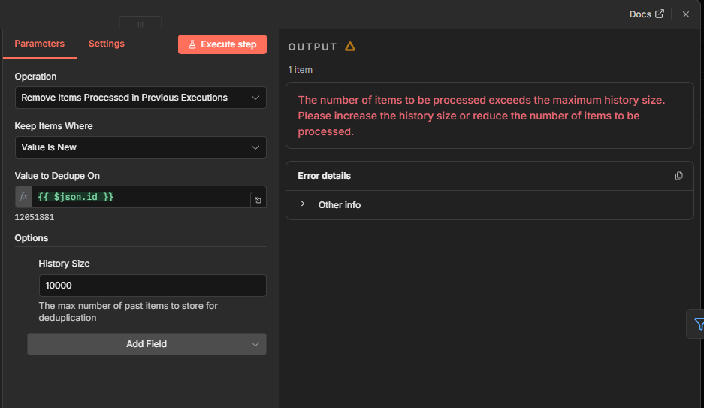
Task: Close the node panel with X
Action: [x=685, y=14]
